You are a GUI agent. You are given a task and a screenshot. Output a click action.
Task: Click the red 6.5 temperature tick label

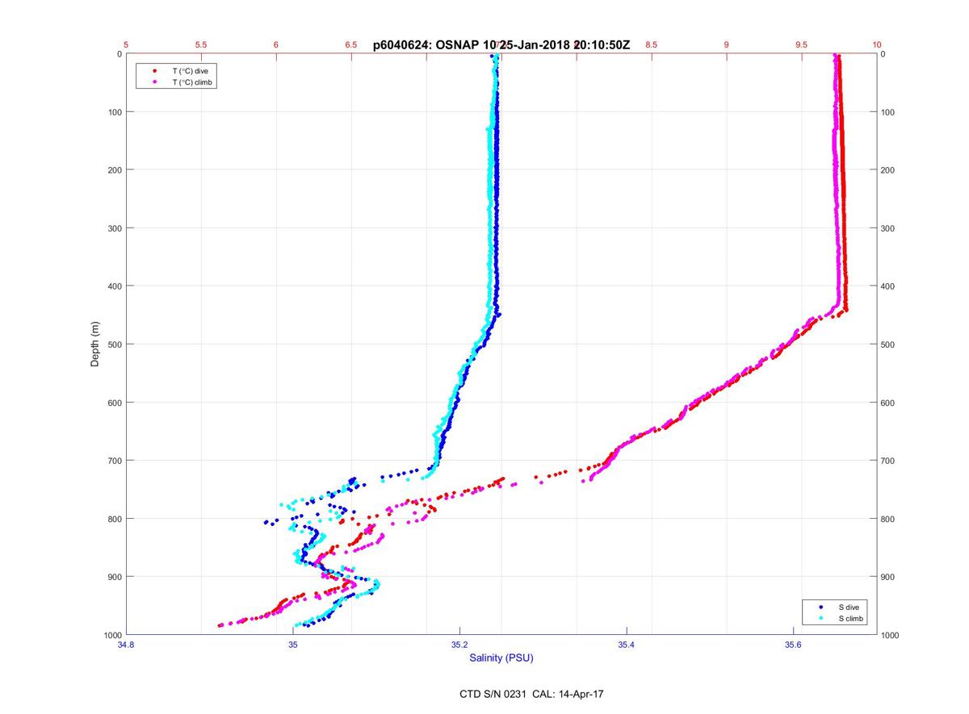(351, 45)
